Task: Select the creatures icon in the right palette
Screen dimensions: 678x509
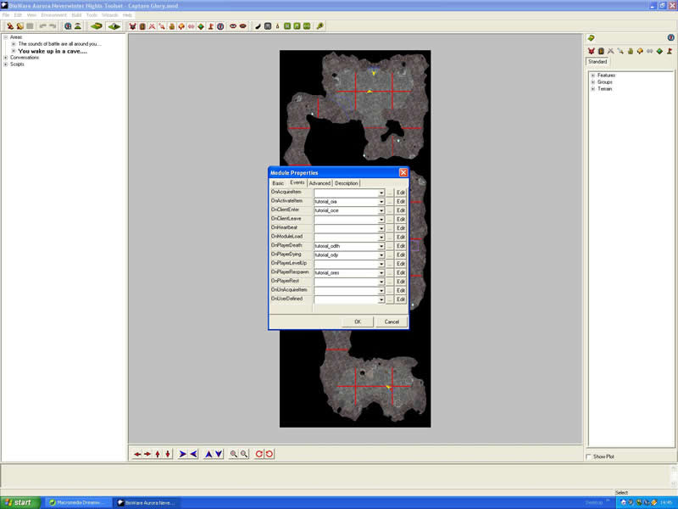Action: [591, 51]
